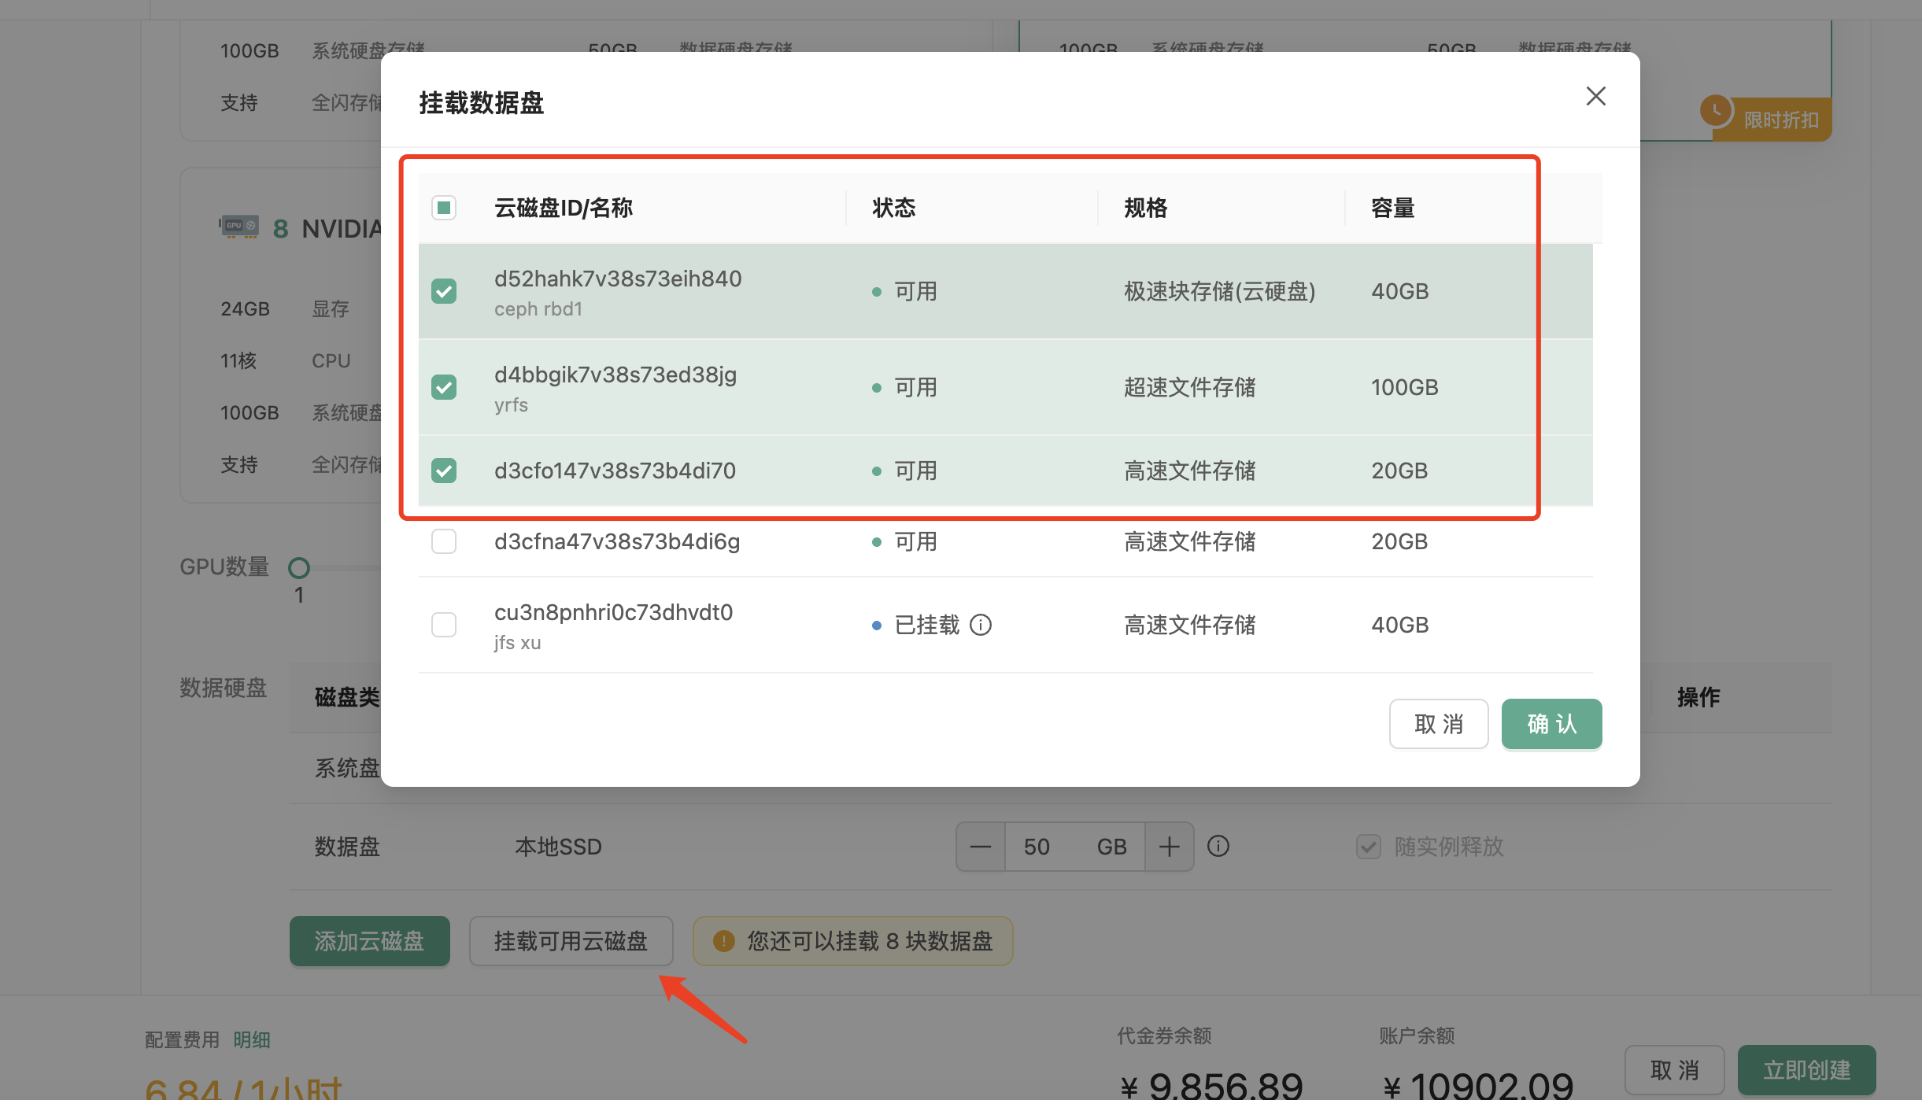Close the mount data disk dialog
This screenshot has width=1922, height=1100.
point(1595,96)
